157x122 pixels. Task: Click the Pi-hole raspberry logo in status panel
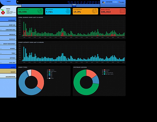(x=3, y=12)
